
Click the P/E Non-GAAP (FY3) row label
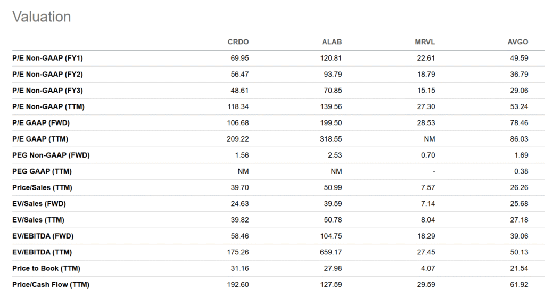click(47, 91)
